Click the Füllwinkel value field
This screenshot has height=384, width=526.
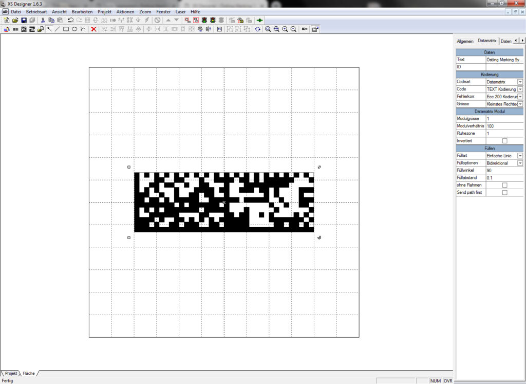[504, 170]
